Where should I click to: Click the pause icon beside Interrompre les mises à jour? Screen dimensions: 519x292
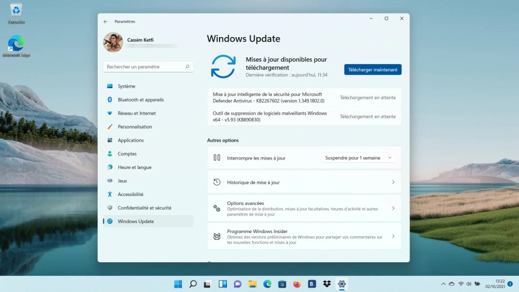(x=217, y=158)
